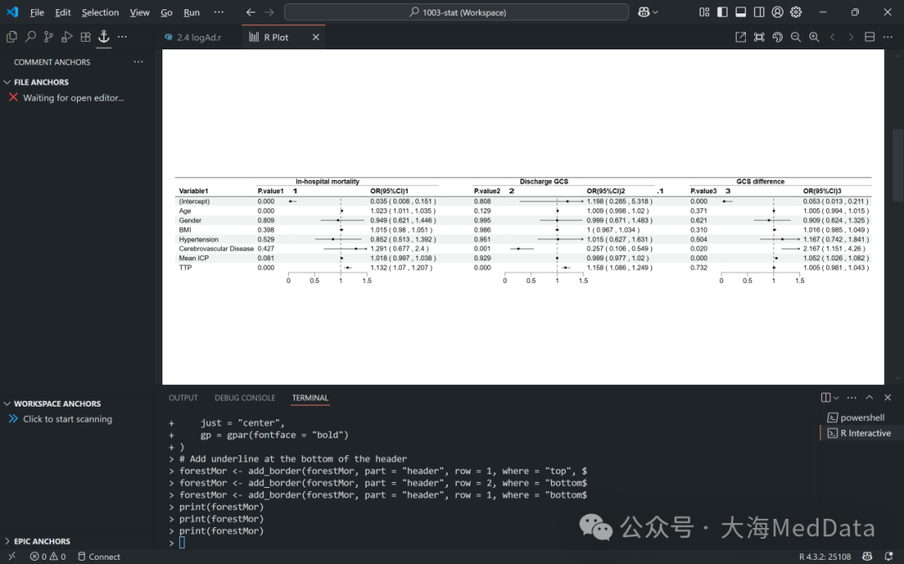Open COMMENT ANCHORS views and more actions
The height and width of the screenshot is (564, 904).
(x=138, y=62)
